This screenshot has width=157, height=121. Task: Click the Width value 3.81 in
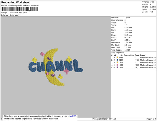point(153,9)
